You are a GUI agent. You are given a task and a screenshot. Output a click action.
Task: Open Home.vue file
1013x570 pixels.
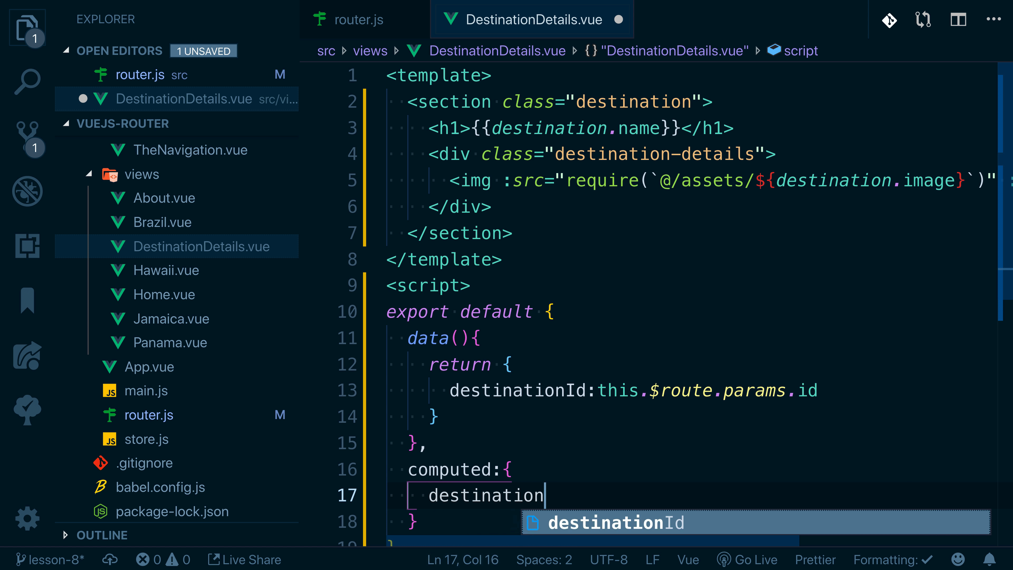[x=176, y=295]
